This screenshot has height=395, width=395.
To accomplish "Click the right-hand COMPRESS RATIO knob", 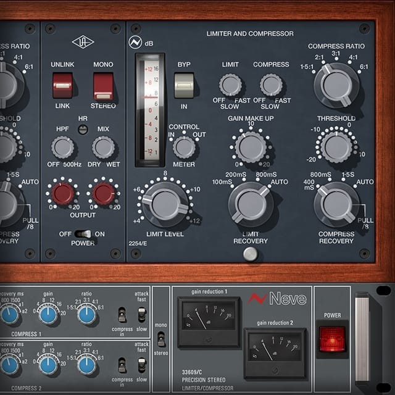I will [336, 85].
